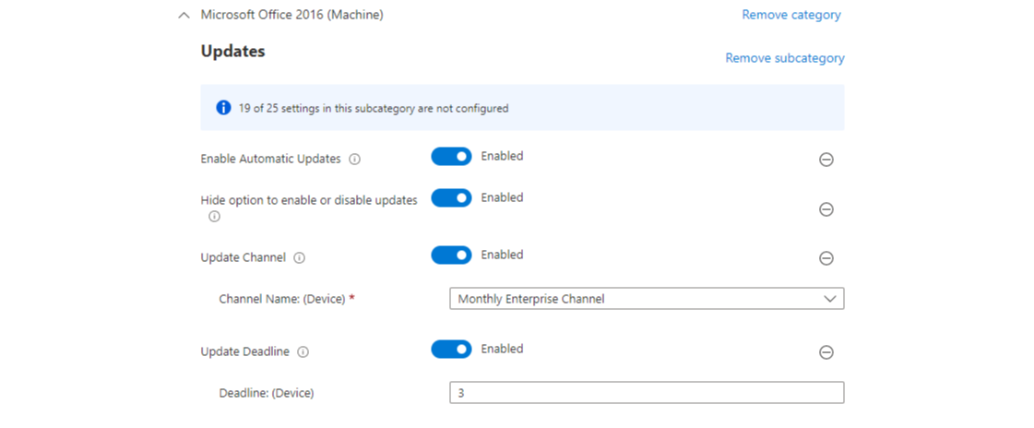Click the Deadline (Device) input field

click(647, 392)
